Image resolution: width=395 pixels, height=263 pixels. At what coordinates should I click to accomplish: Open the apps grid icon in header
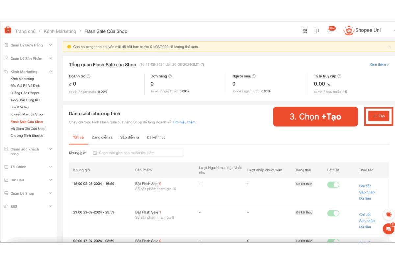(304, 31)
